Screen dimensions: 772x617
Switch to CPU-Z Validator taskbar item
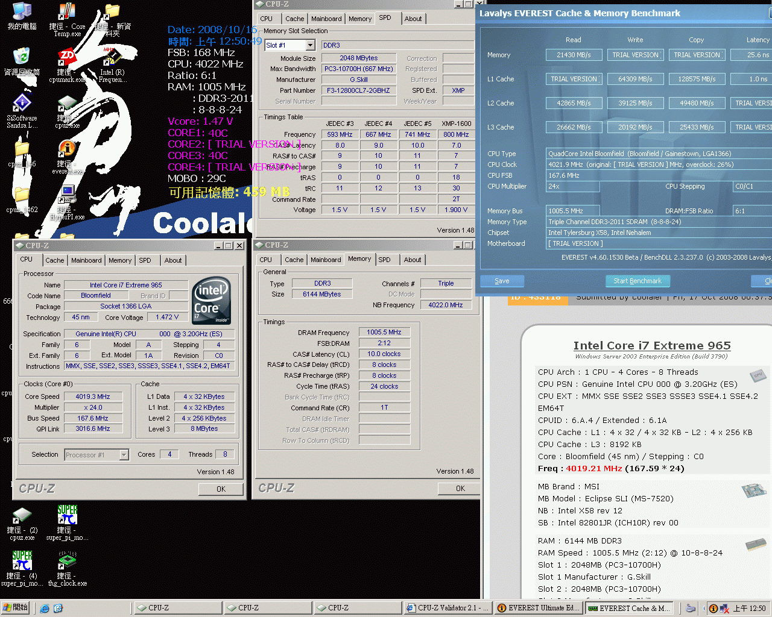[448, 608]
